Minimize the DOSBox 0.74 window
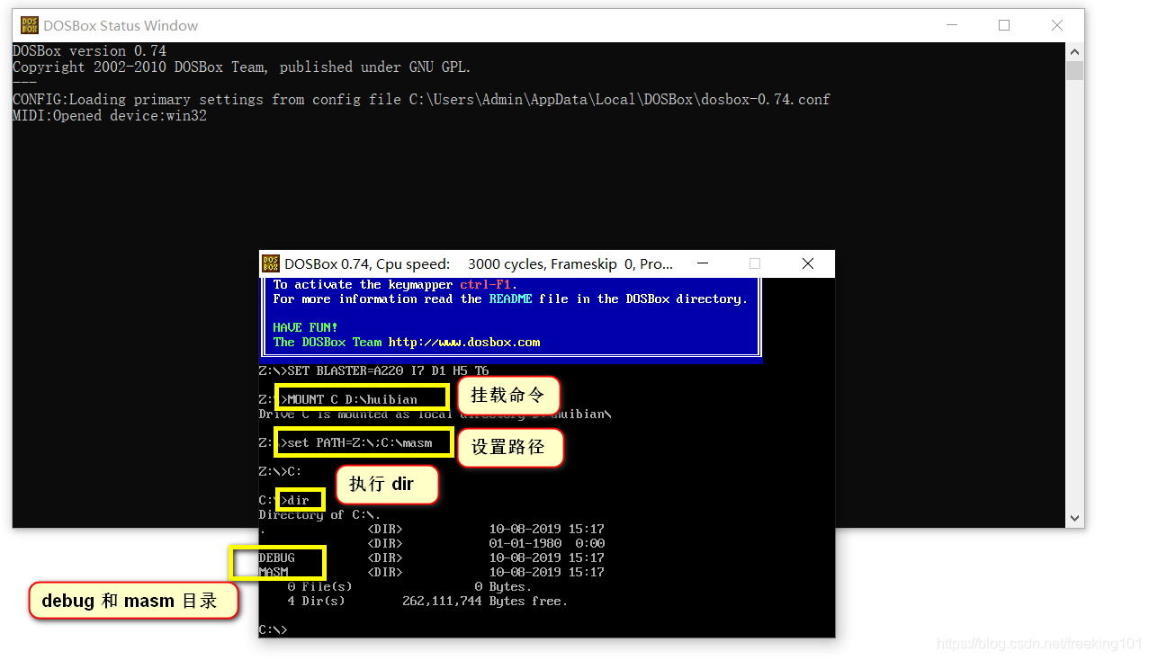The width and height of the screenshot is (1149, 660). (702, 263)
